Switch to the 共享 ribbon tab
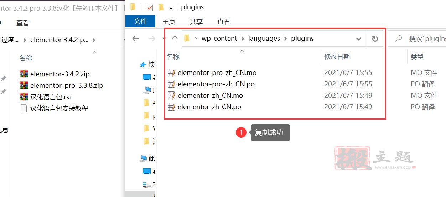Image resolution: width=446 pixels, height=197 pixels. (196, 22)
